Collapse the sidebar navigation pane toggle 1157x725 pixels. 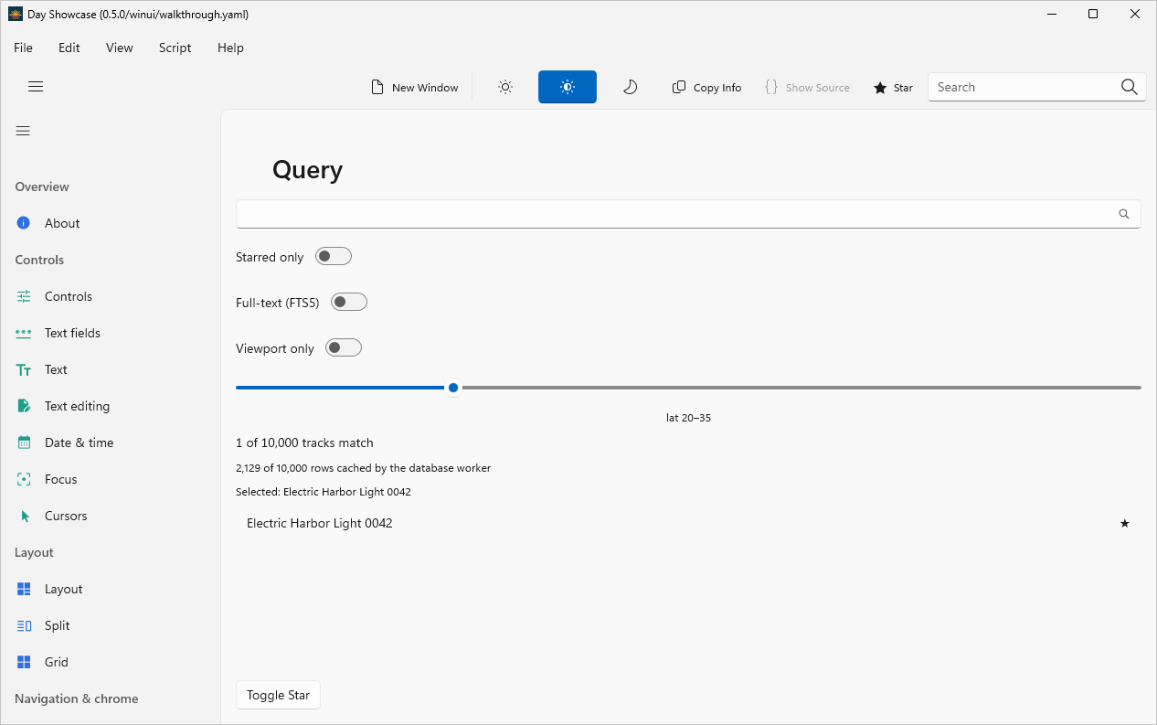point(23,131)
